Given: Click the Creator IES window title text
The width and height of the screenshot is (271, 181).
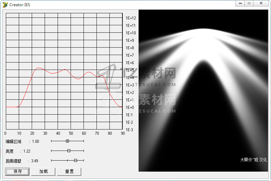Looking at the screenshot, I should coord(20,5).
